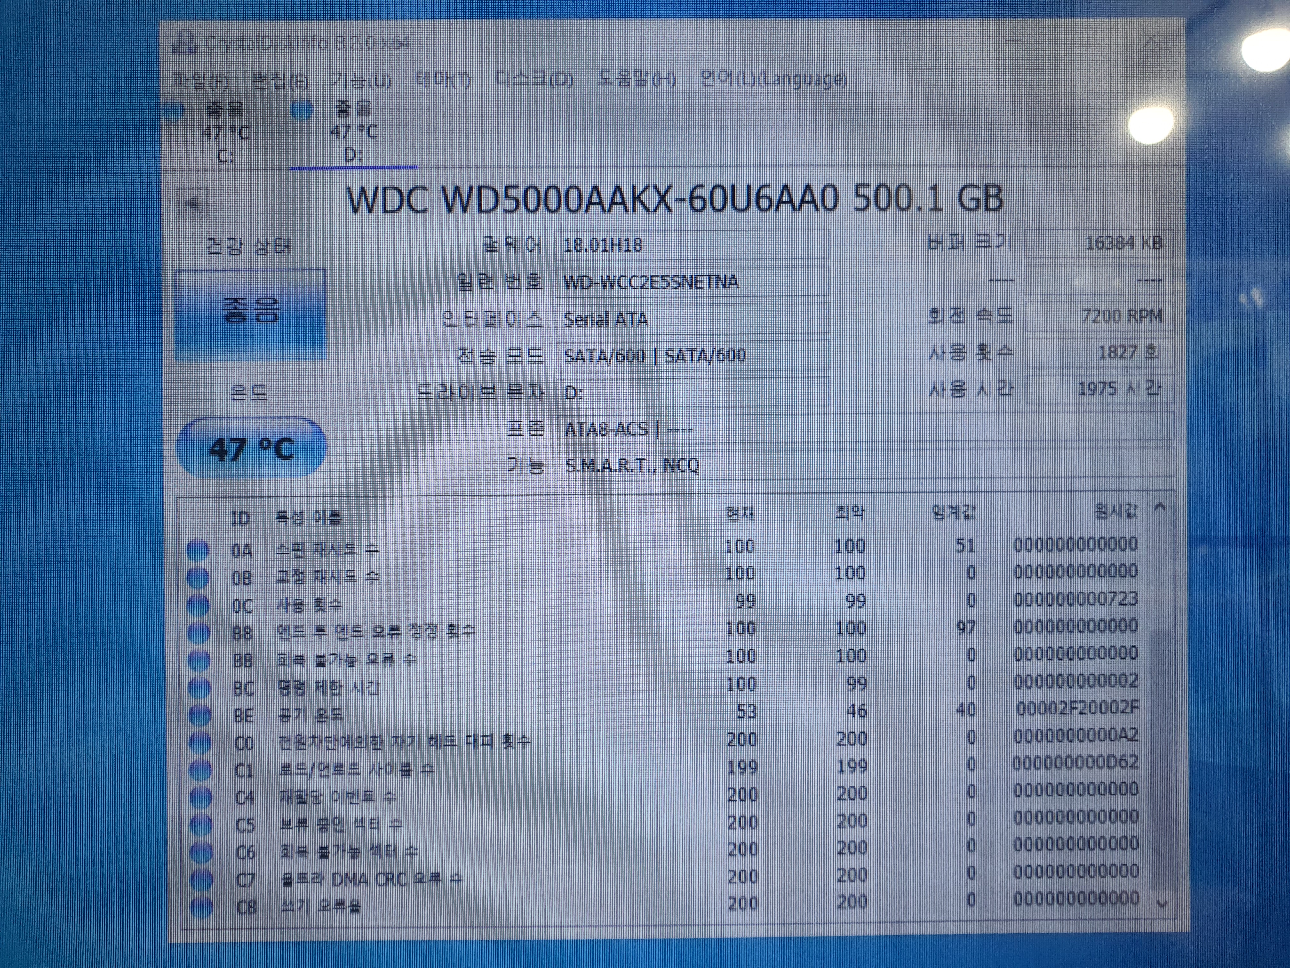Click the status circle of row C6

(x=202, y=852)
